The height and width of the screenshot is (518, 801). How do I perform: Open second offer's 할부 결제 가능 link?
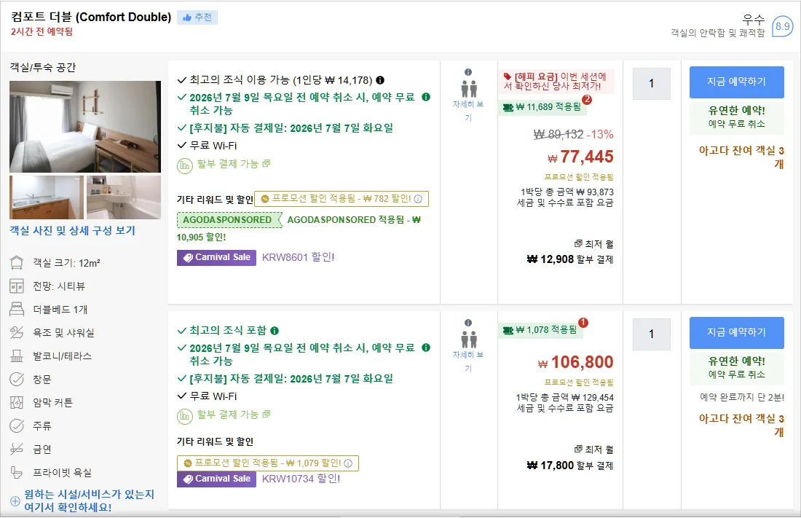tap(234, 415)
